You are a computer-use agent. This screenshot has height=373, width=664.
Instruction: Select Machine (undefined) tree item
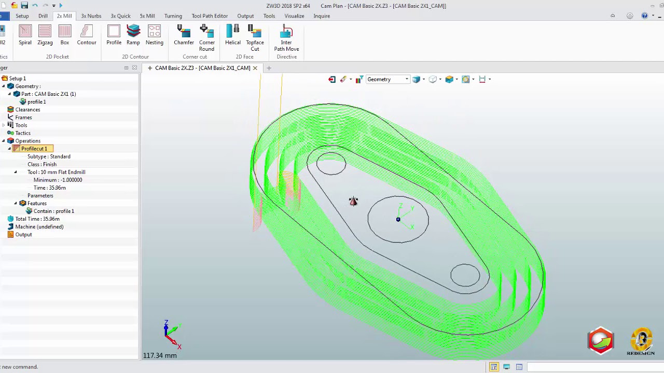click(39, 227)
